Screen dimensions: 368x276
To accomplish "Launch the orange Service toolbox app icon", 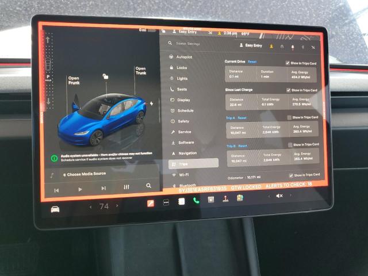I will coord(151,203).
